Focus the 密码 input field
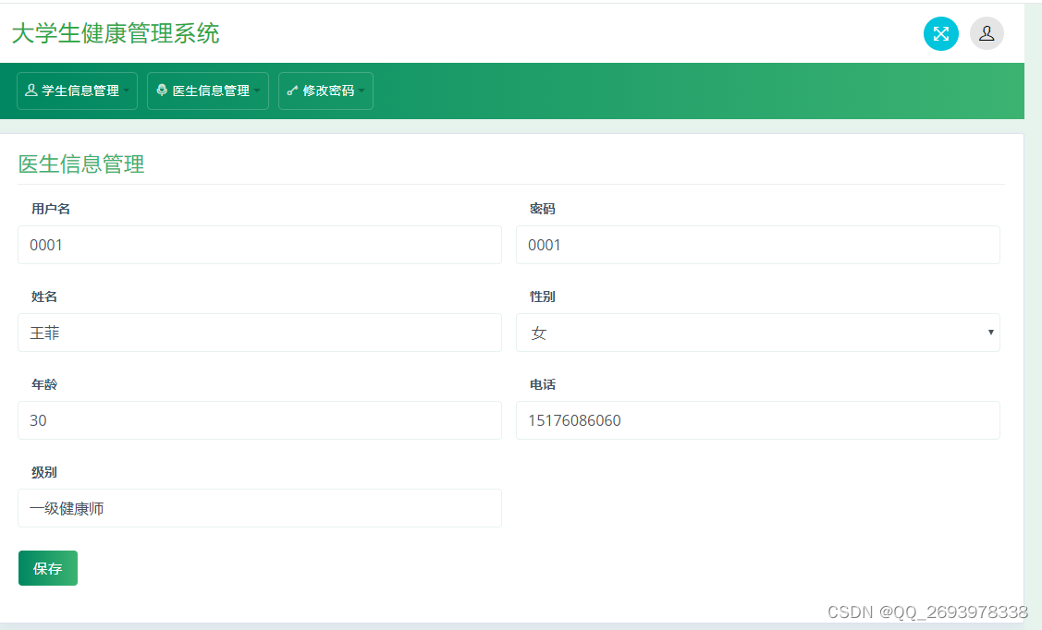This screenshot has width=1042, height=630. tap(757, 245)
